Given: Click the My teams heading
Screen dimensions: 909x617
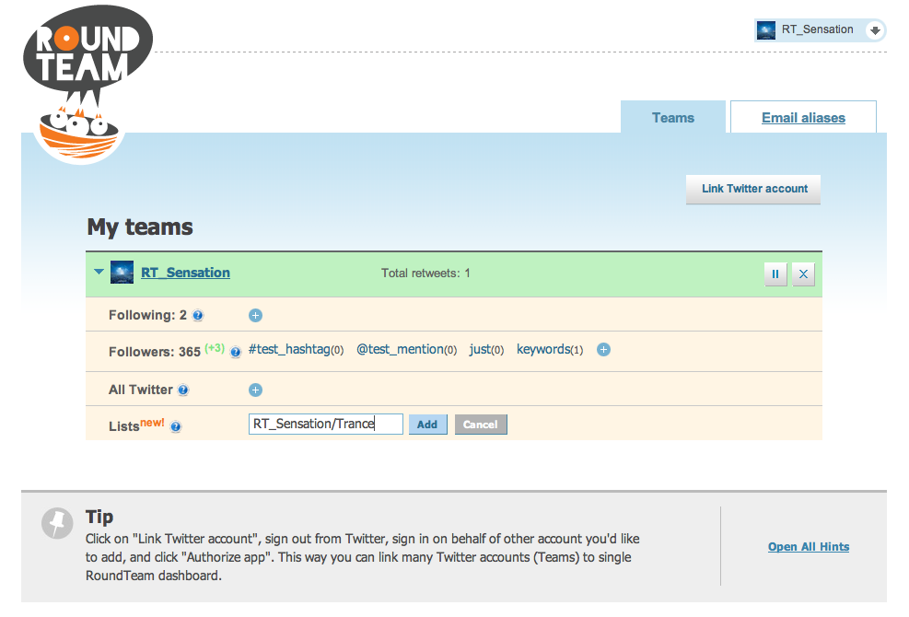Looking at the screenshot, I should point(140,227).
